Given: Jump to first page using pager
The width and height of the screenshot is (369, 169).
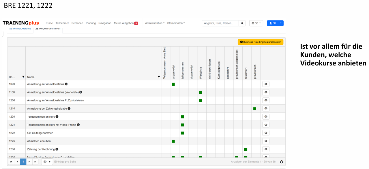Looking at the screenshot, I should (11, 162).
